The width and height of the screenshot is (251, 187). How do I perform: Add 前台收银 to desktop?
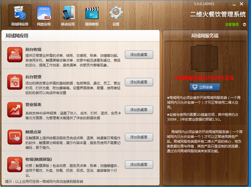139,55
